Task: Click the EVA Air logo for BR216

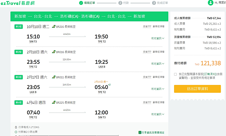Action: 53,26
